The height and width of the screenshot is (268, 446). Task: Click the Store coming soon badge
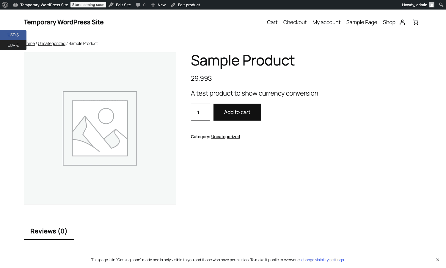88,5
